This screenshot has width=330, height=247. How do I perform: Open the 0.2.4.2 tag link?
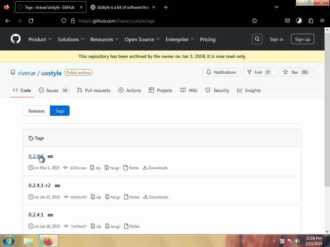tap(36, 156)
